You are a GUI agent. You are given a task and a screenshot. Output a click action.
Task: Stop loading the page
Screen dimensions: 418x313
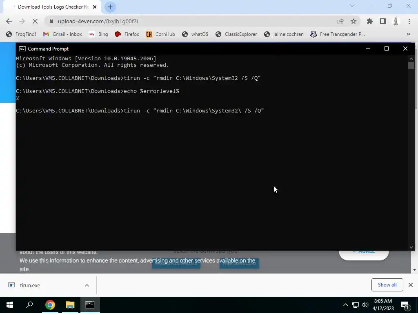[x=35, y=21]
